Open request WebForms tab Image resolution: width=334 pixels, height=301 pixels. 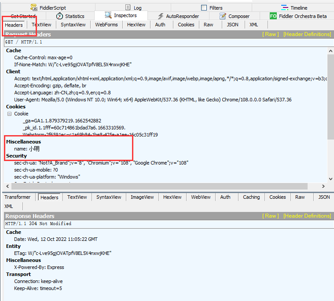click(106, 25)
